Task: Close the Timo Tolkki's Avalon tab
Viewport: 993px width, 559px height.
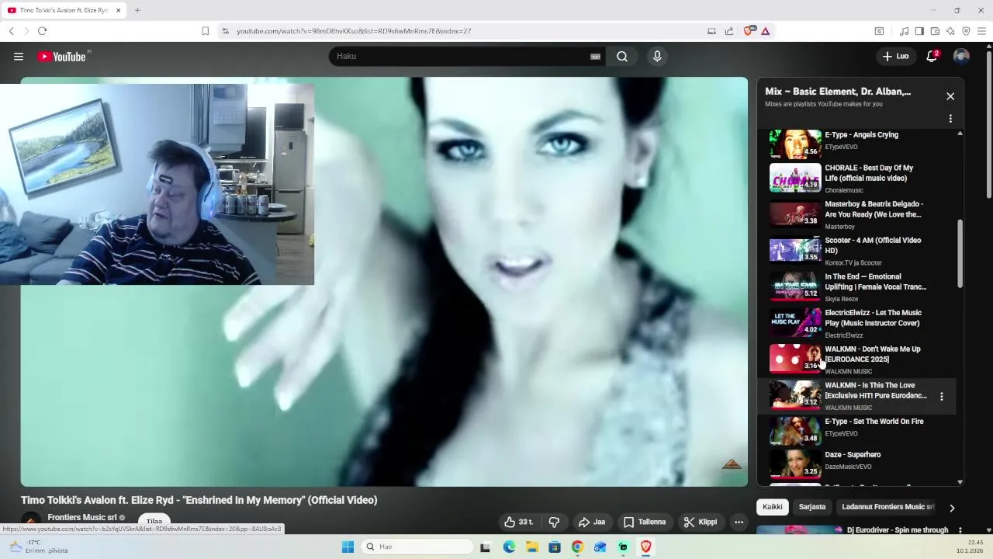Action: coord(118,10)
